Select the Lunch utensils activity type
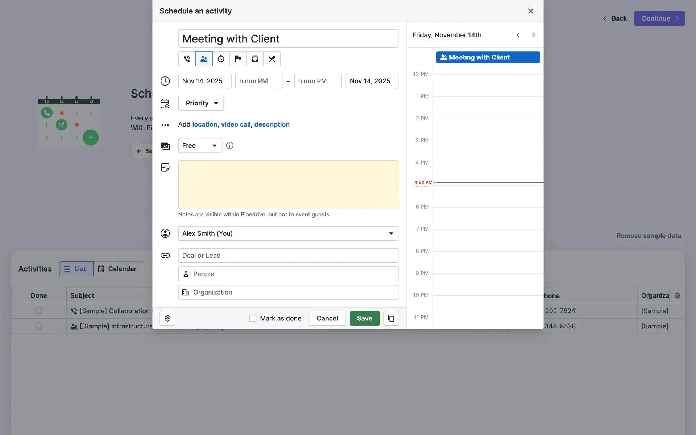This screenshot has height=435, width=696. pos(272,59)
